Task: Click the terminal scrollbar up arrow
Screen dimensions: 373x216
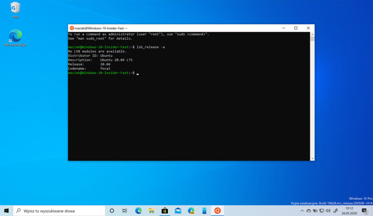Action: point(312,34)
